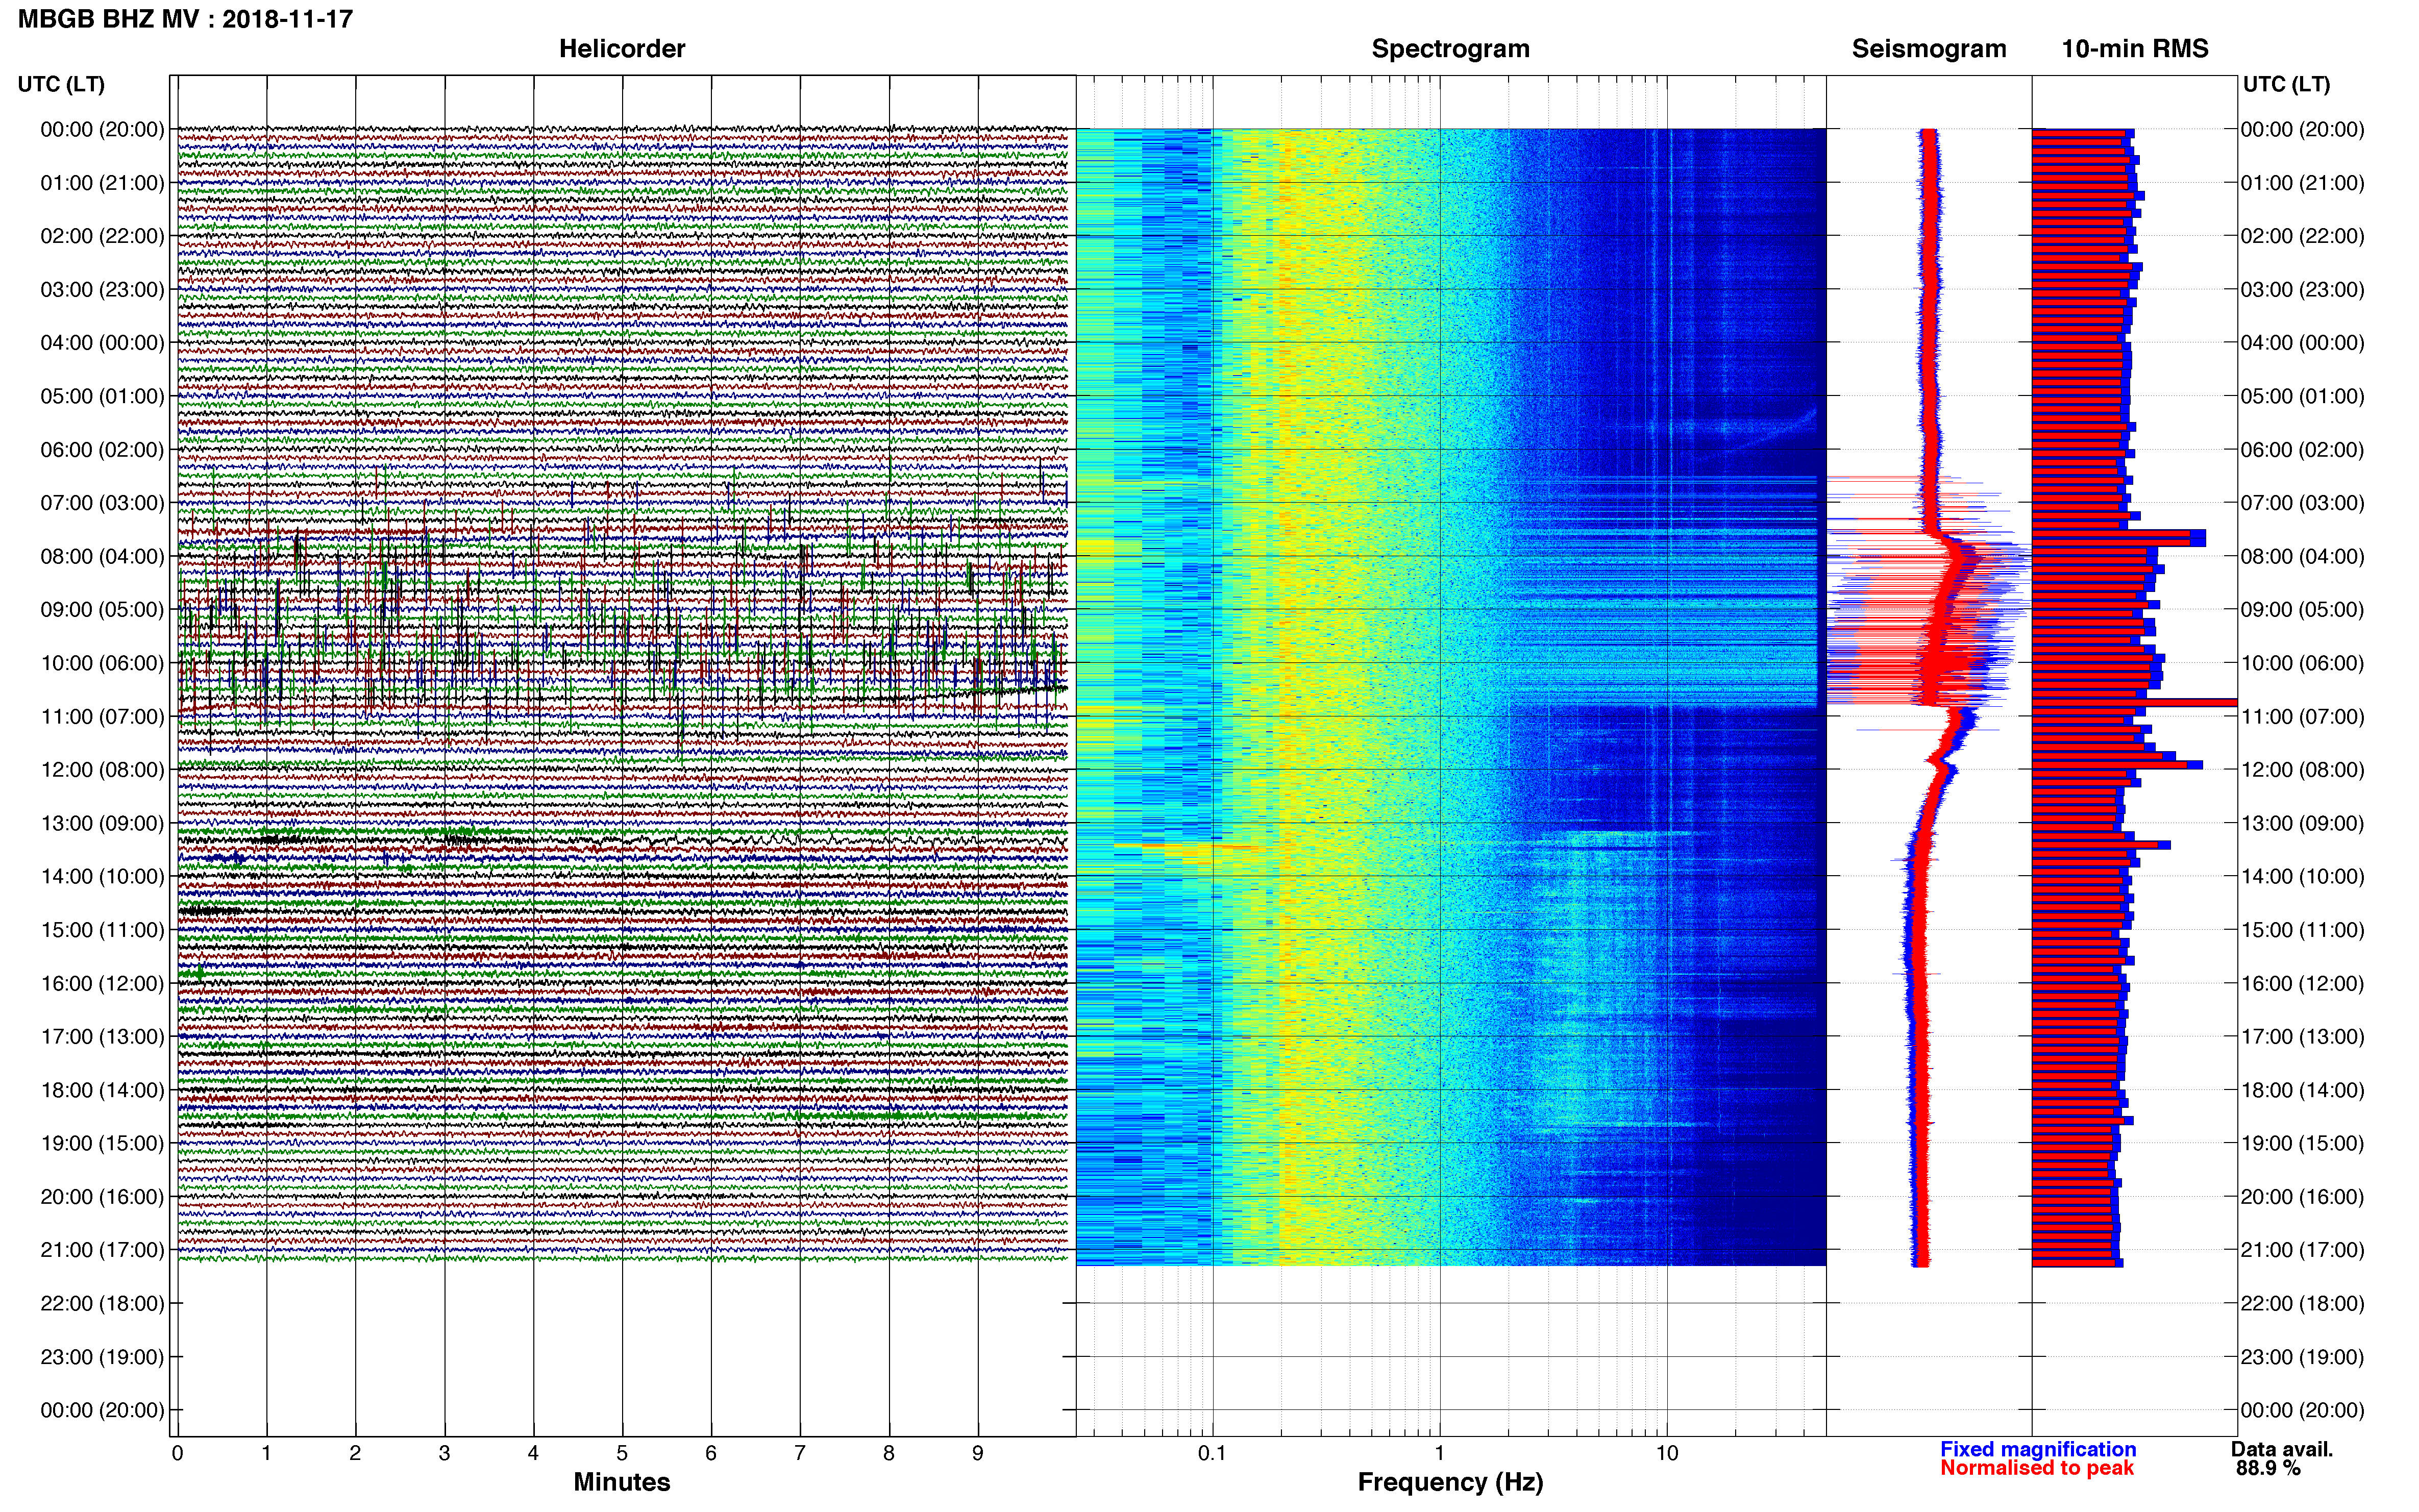Click the left time label '01:00 (21:00)'
The height and width of the screenshot is (1512, 2419).
click(x=102, y=183)
